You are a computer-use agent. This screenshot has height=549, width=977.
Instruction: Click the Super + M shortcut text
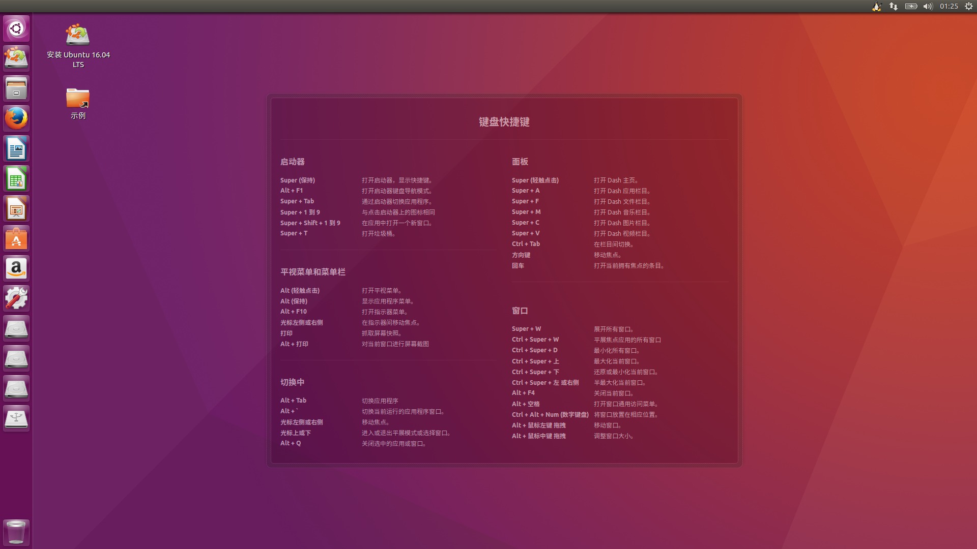pos(526,212)
